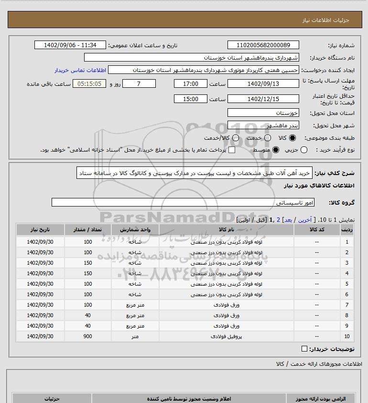
Task: Click the ردیف column header
Action: pyautogui.click(x=346, y=229)
